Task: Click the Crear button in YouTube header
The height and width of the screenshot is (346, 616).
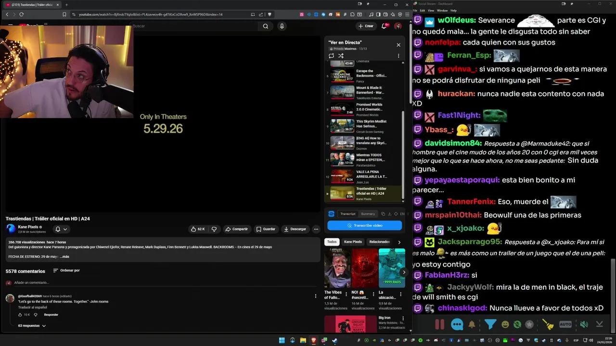Action: point(366,26)
